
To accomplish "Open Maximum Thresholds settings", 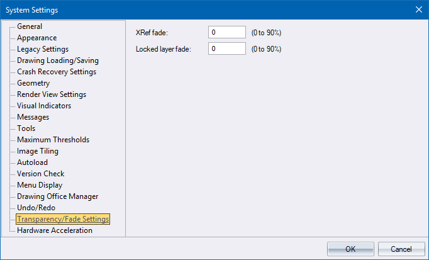I will click(x=53, y=140).
